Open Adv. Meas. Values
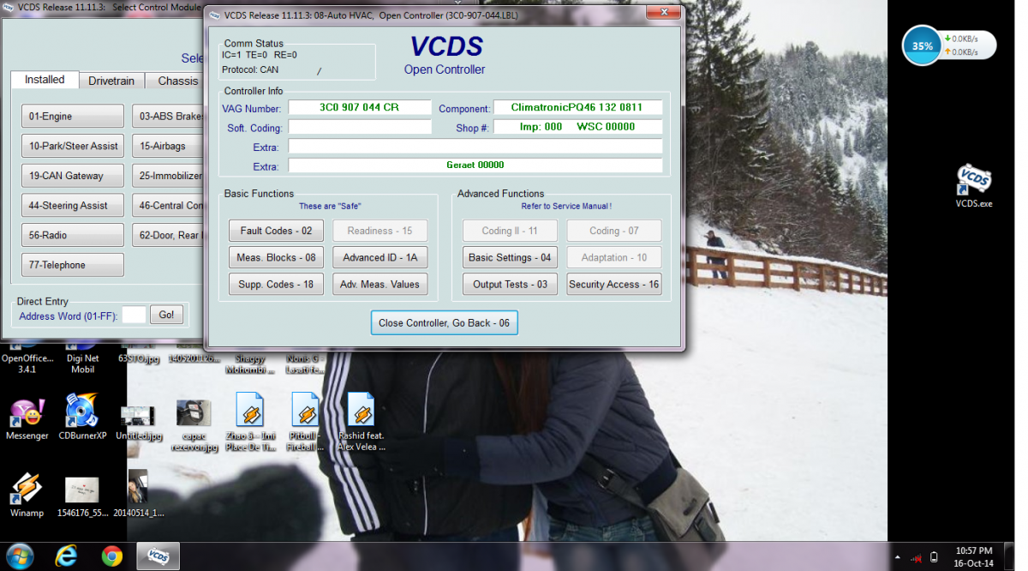The image size is (1028, 571). tap(380, 284)
